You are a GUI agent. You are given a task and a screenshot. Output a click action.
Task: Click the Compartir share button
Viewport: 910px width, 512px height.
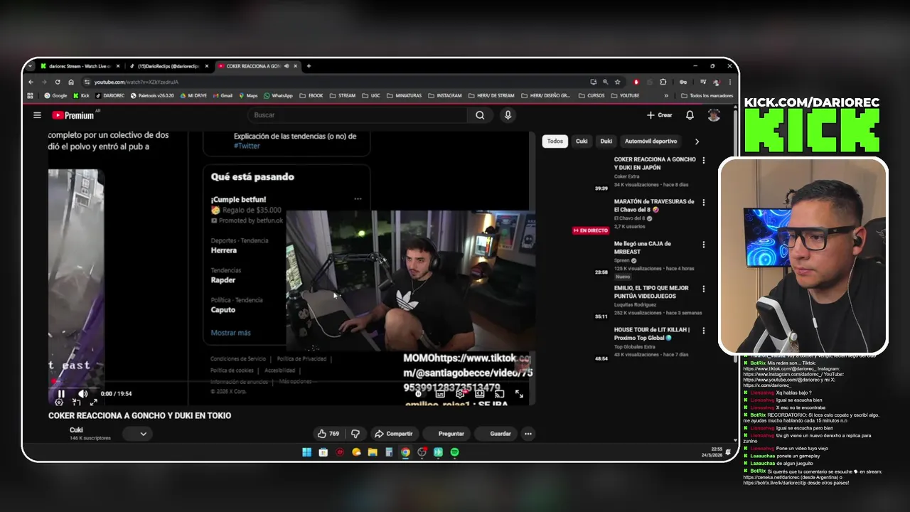click(x=394, y=434)
